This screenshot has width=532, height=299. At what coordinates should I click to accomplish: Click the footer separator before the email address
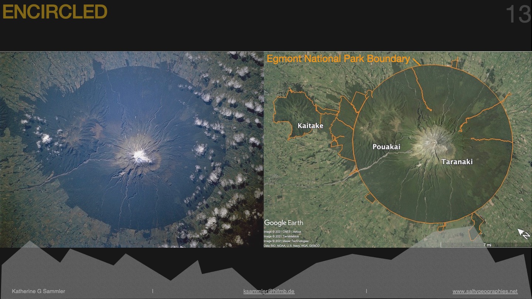point(153,291)
